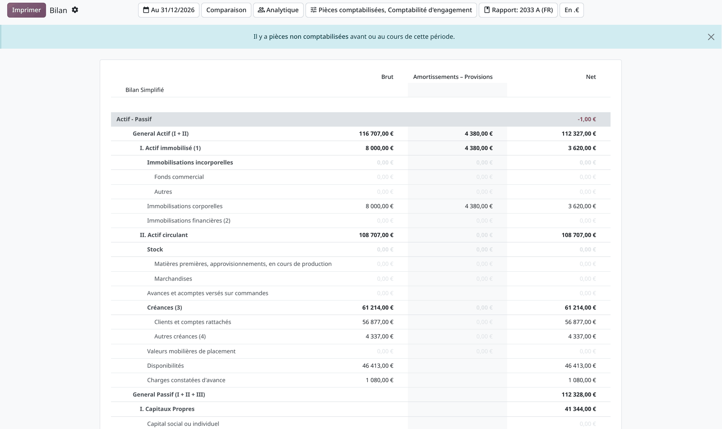This screenshot has height=429, width=722.
Task: Open the date filter Au 31/12/2026
Action: point(169,10)
